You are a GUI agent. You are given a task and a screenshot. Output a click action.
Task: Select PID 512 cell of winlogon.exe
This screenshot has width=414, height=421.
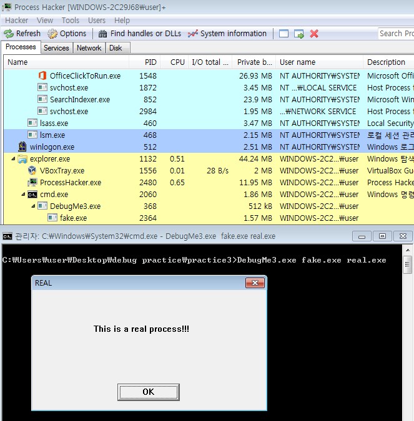coord(150,147)
